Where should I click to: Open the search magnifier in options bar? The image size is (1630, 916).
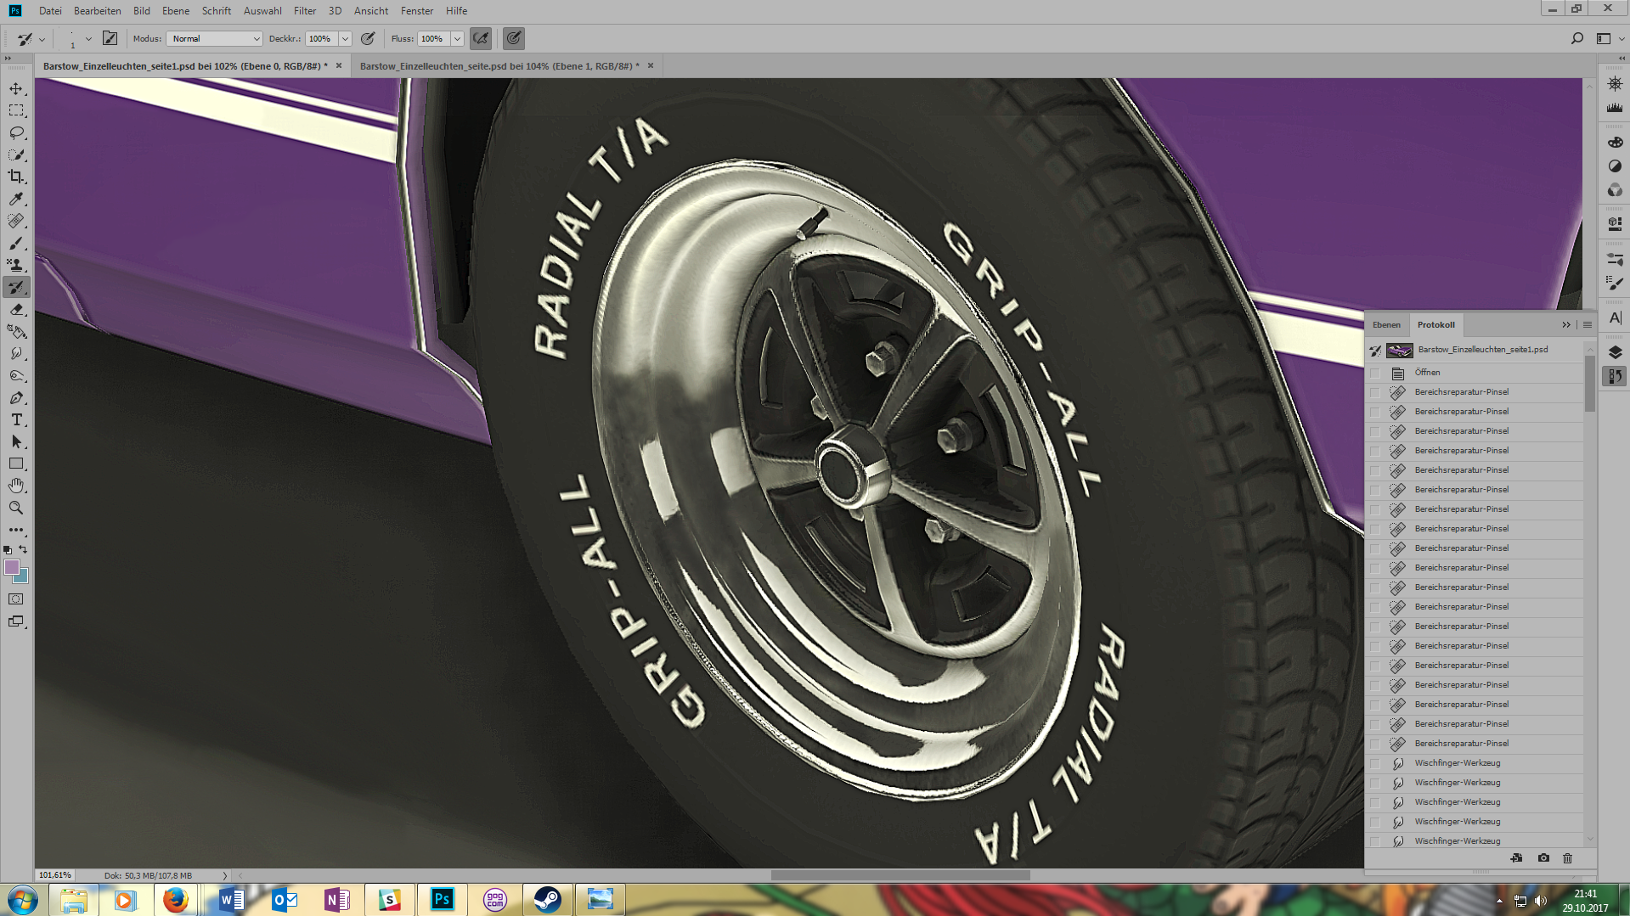(1576, 38)
